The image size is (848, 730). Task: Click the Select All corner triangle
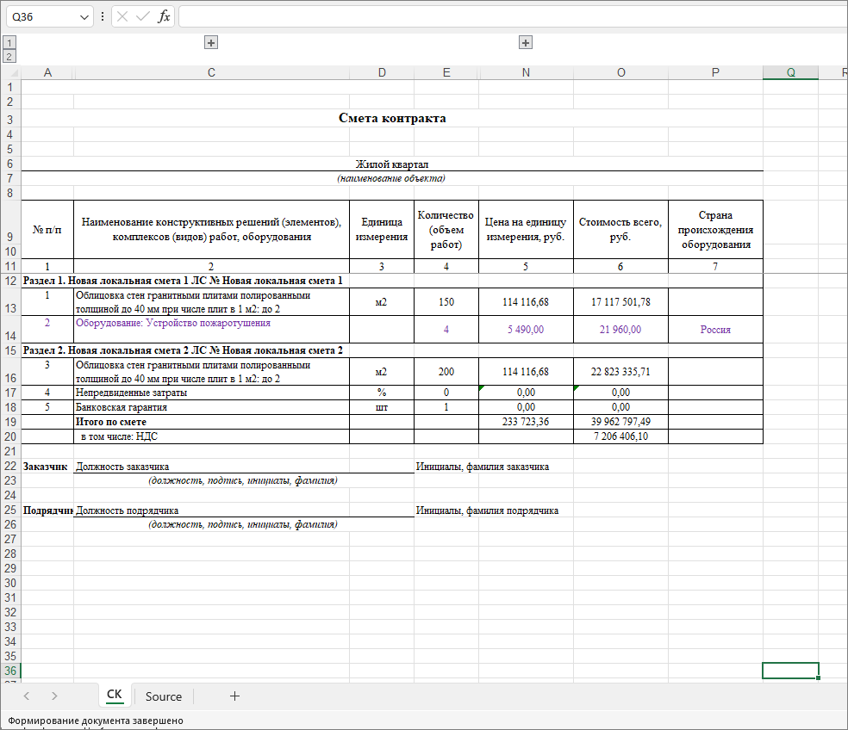(x=9, y=73)
